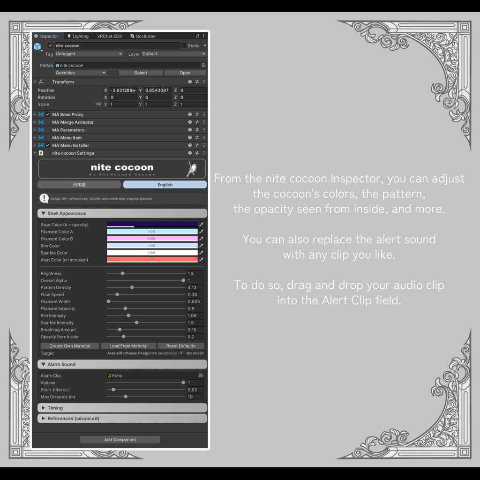Collapse the Transform component
480x480 pixels.
[x=35, y=82]
